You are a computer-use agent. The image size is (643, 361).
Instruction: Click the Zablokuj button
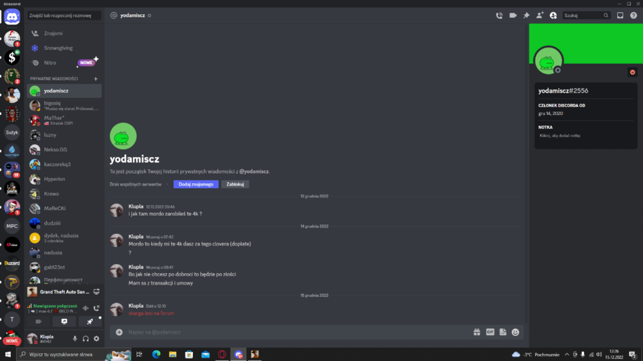tap(235, 184)
